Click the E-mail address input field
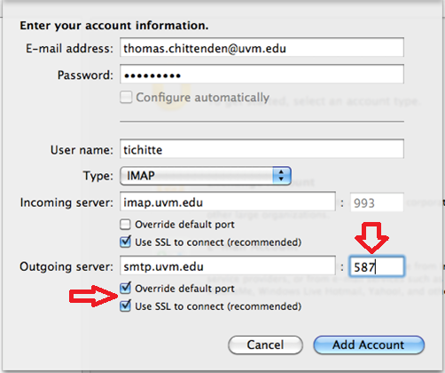The image size is (445, 373). click(262, 47)
